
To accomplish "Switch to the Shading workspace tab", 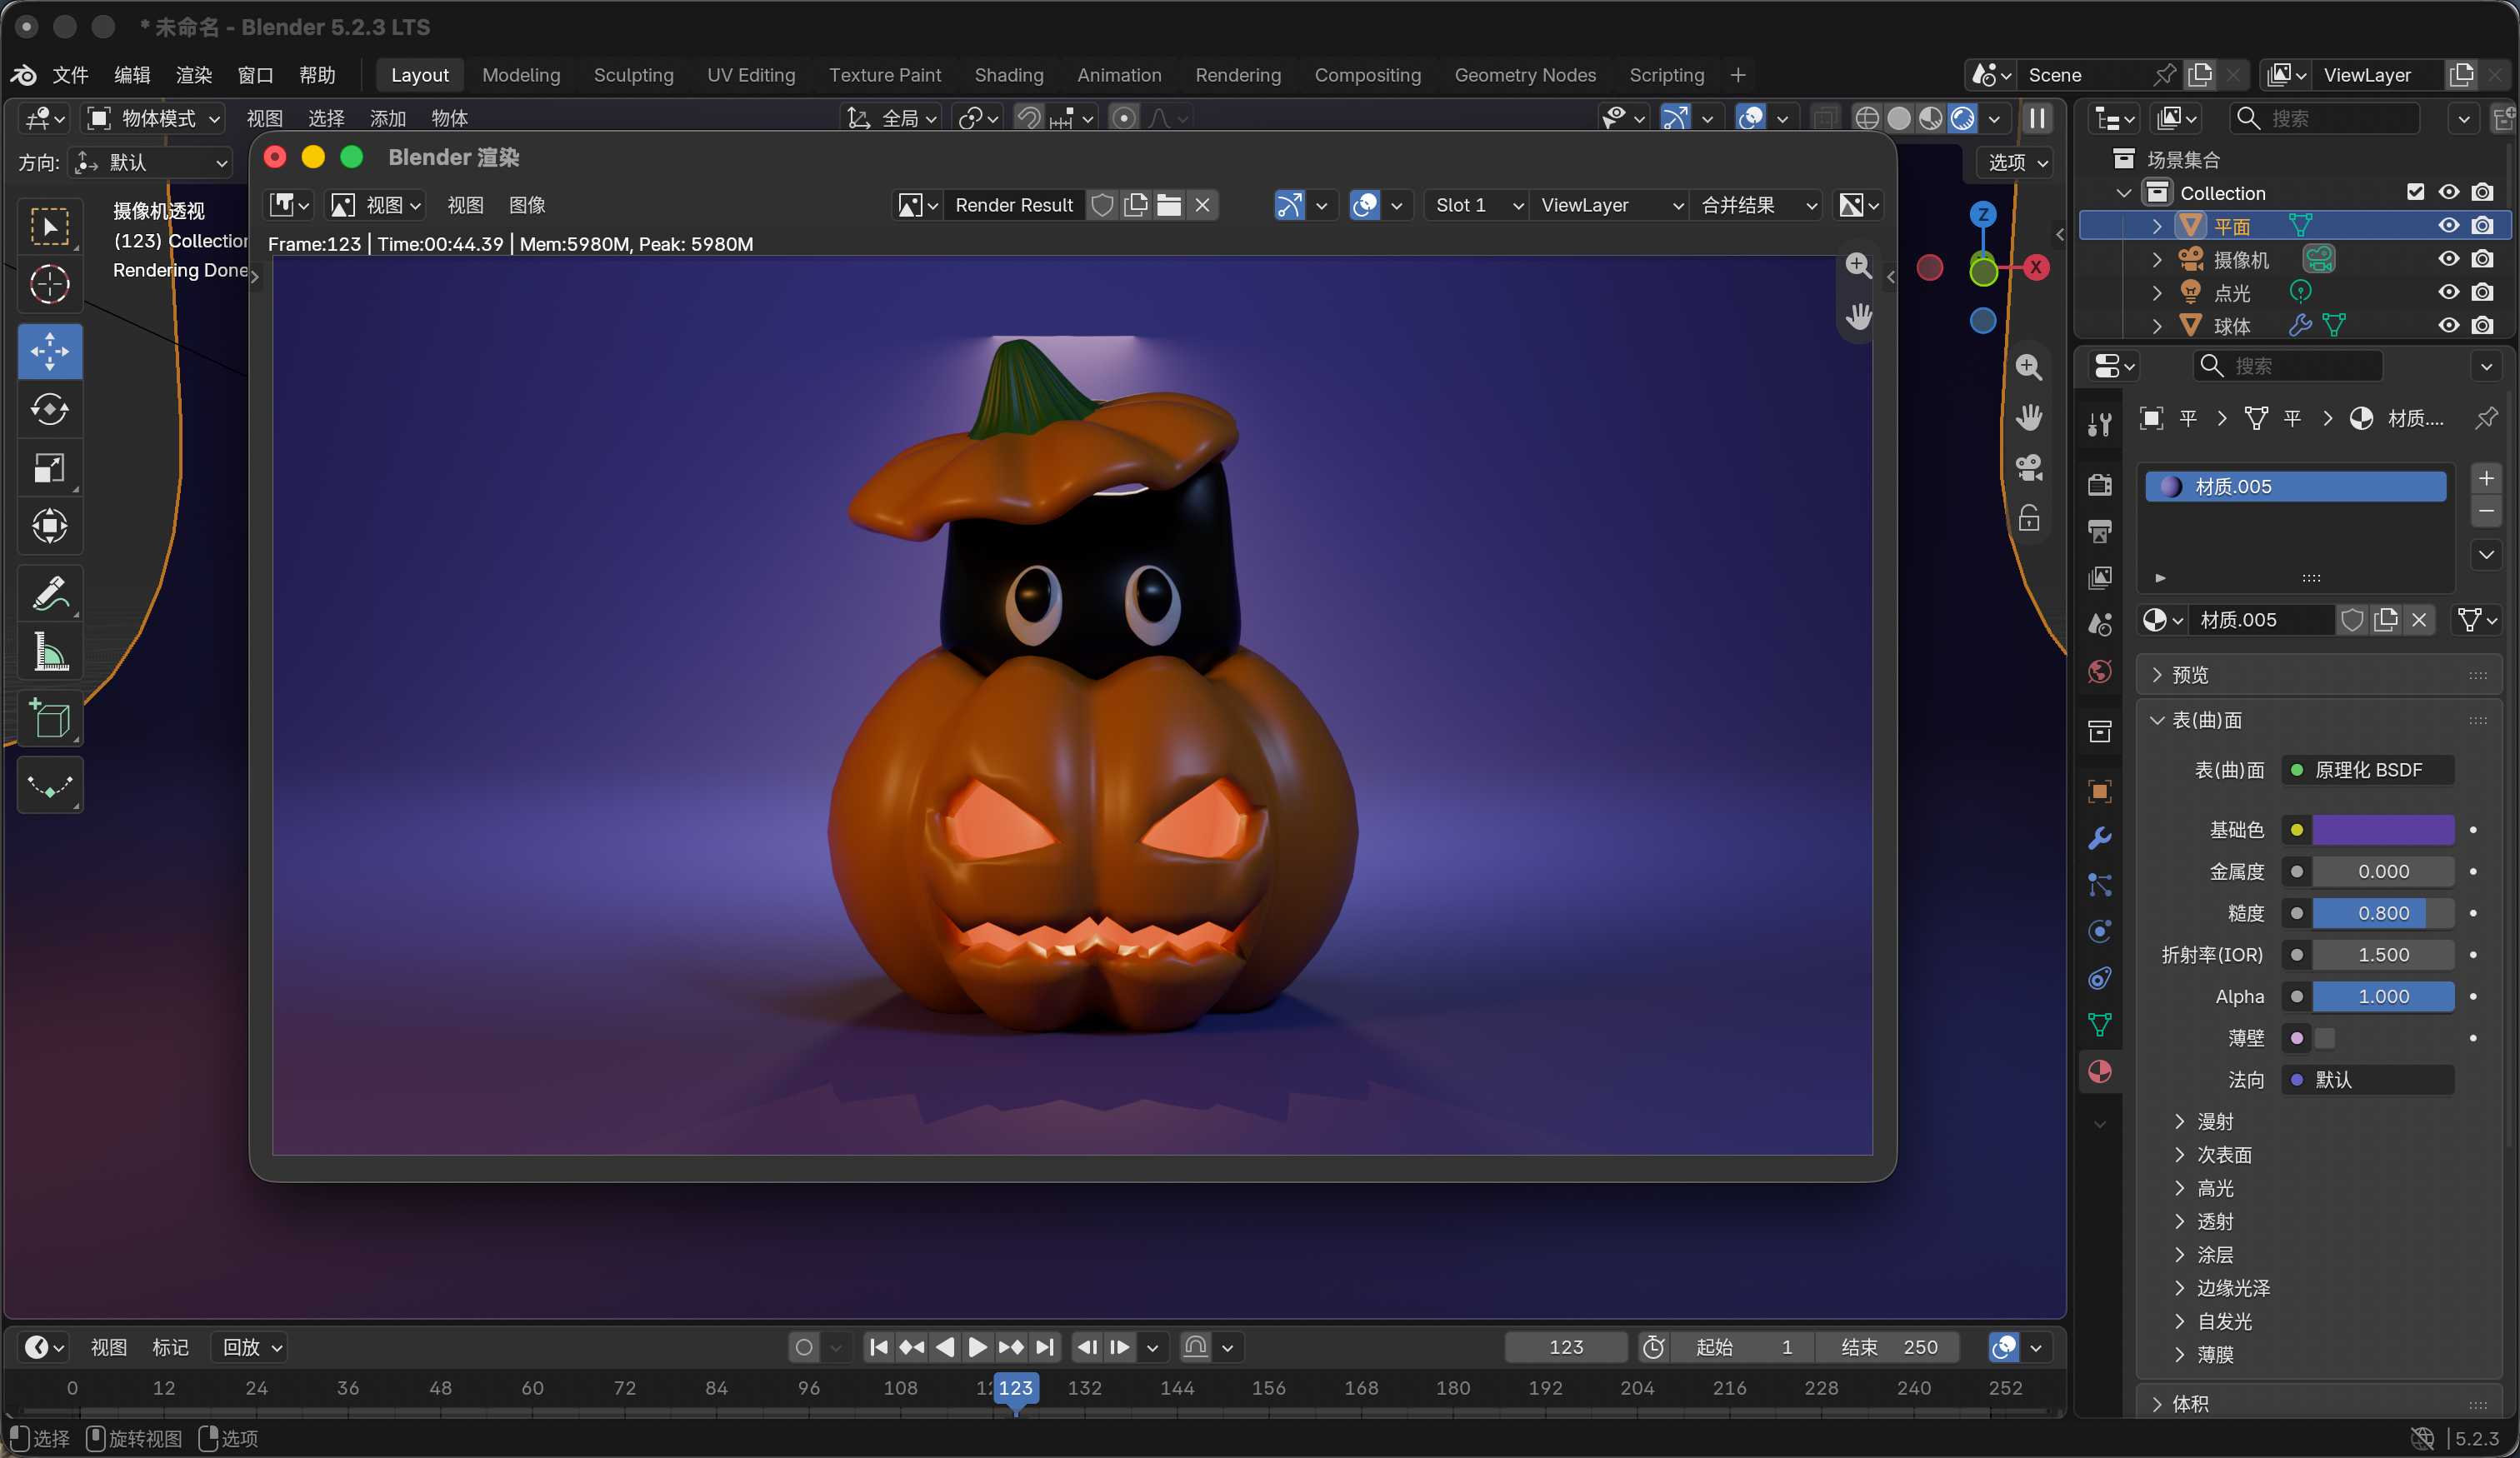I will point(1008,75).
